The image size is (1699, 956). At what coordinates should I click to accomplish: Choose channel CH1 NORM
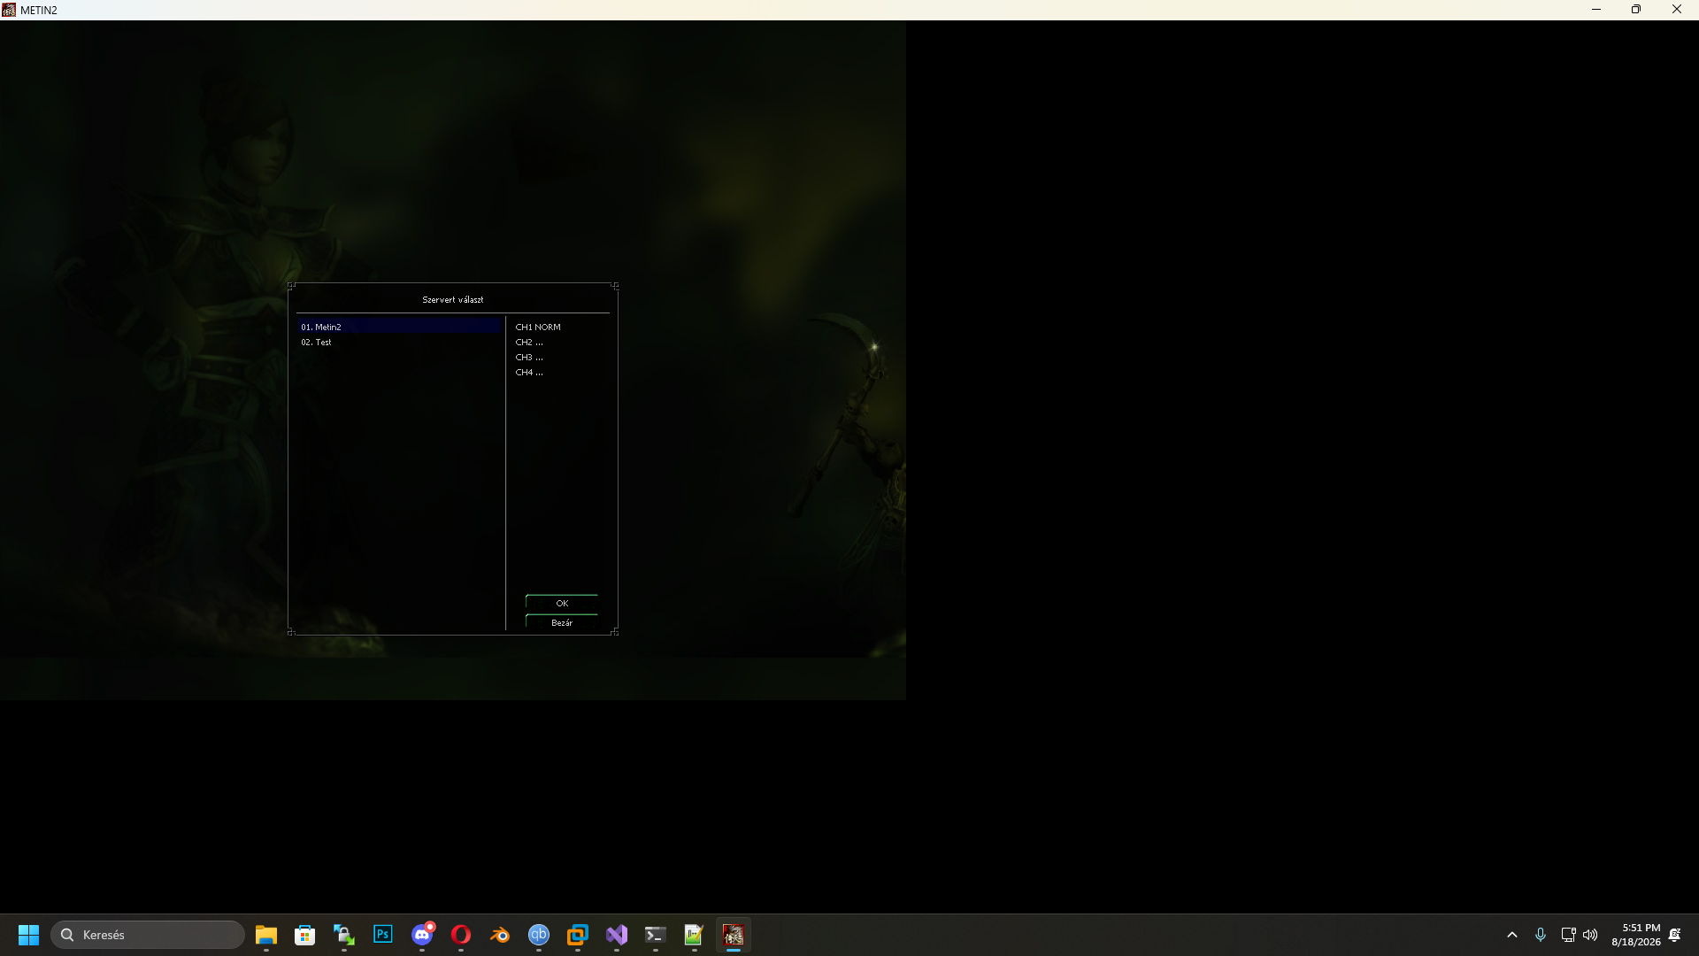538,327
